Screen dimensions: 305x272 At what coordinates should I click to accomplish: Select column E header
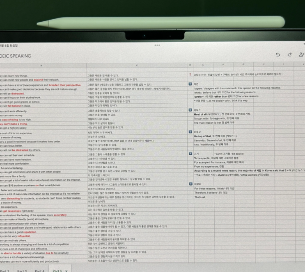point(203,65)
